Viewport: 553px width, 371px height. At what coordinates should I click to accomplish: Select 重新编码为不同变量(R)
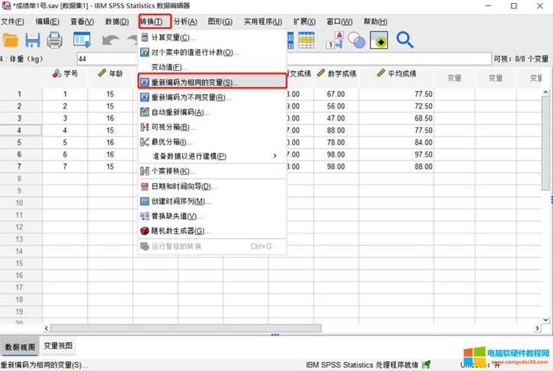(x=212, y=97)
